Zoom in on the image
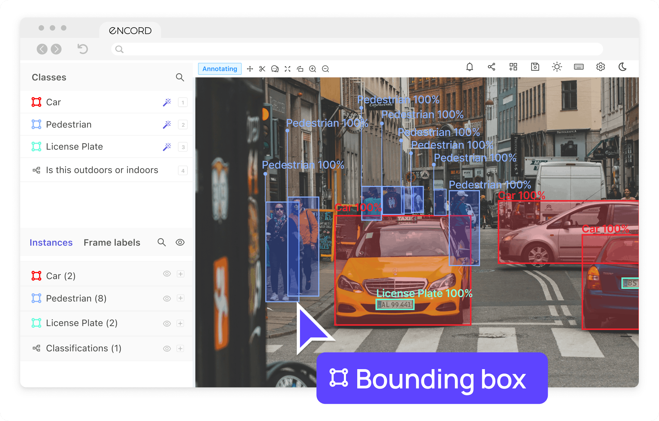Image resolution: width=659 pixels, height=421 pixels. (x=312, y=69)
